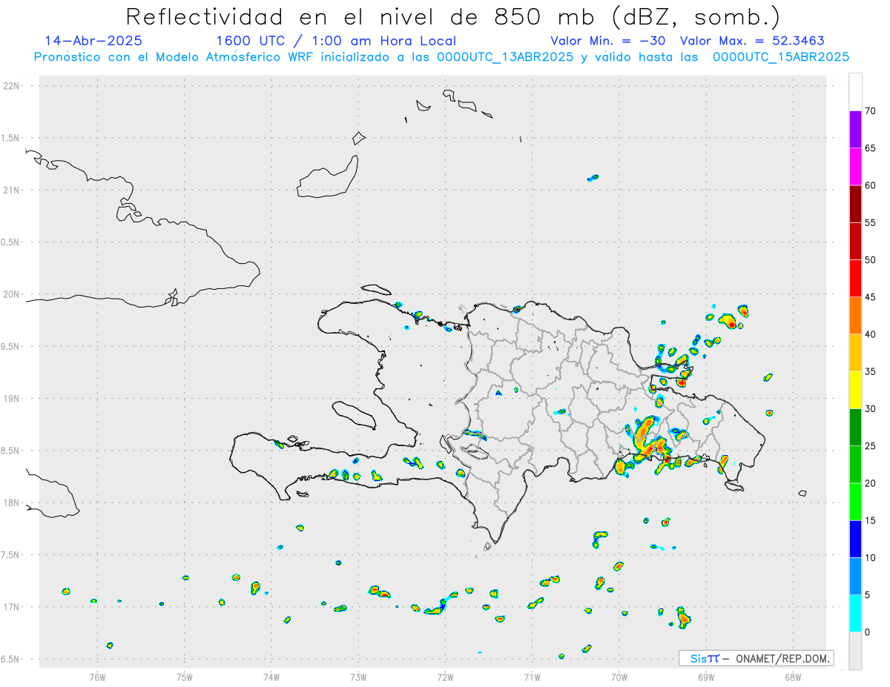Click the dark green 25-30 dBZ color band
The width and height of the screenshot is (890, 687).
(855, 427)
